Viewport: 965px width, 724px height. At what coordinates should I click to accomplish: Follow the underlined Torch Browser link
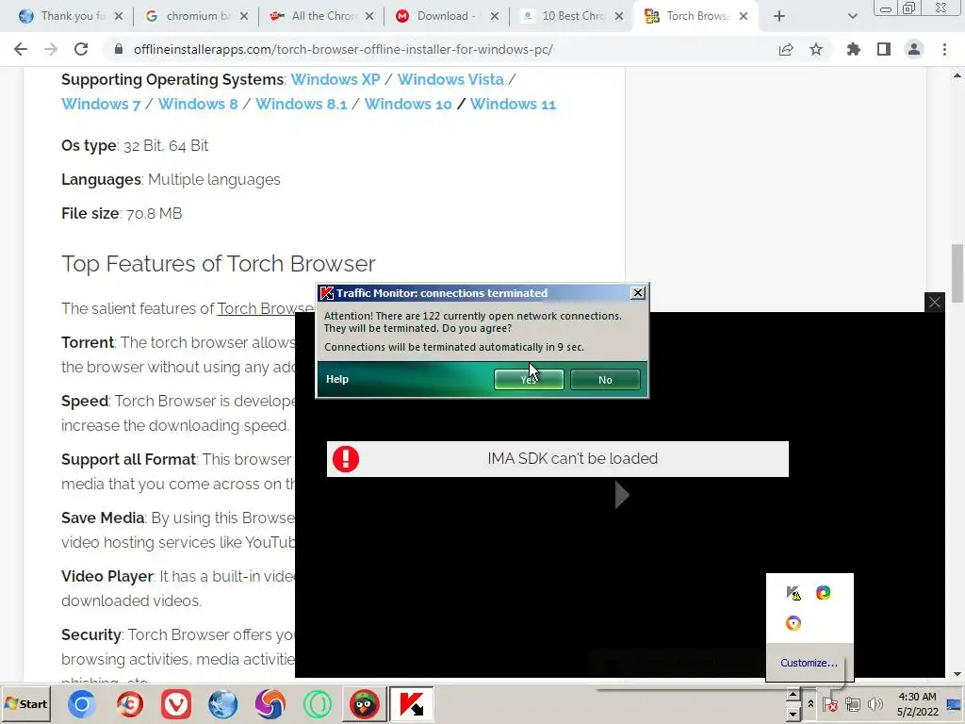coord(265,308)
